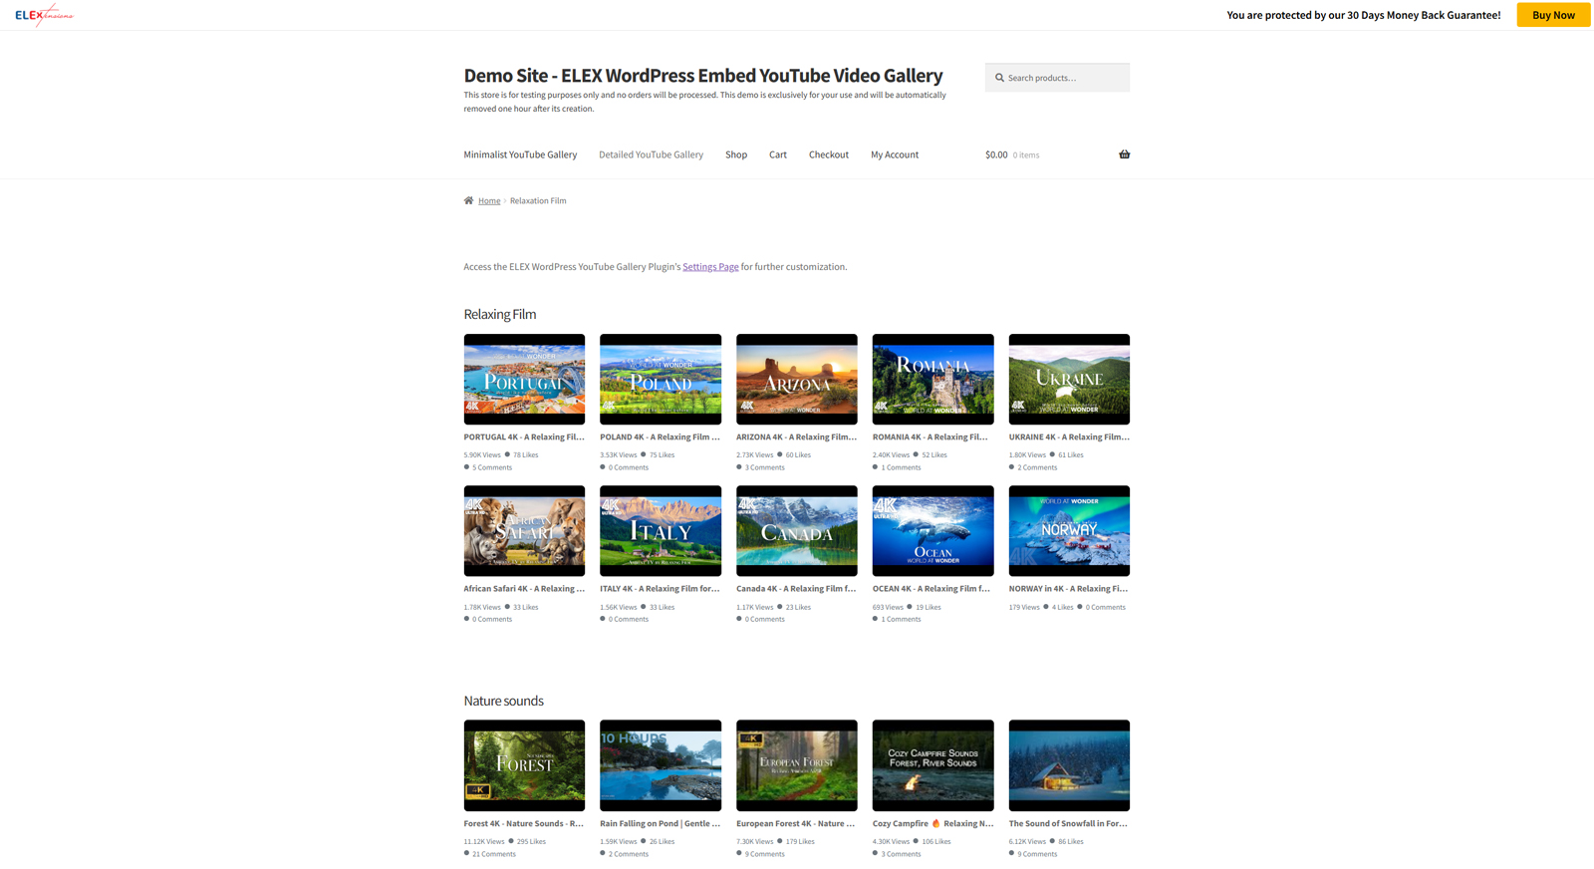
Task: Click the 'Canada 4K - A Relaxing Film f...' title
Action: [x=796, y=589]
